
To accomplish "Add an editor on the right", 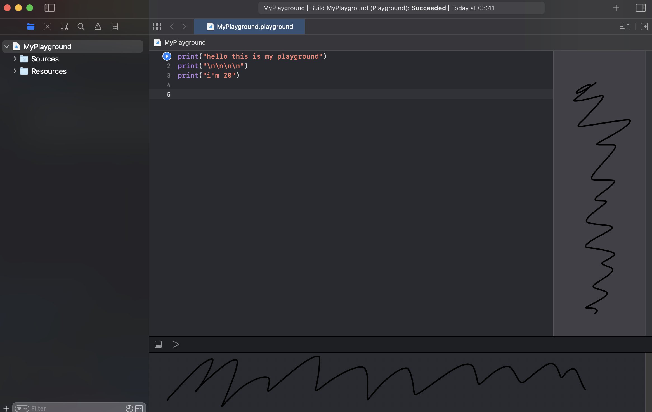I will (x=644, y=27).
